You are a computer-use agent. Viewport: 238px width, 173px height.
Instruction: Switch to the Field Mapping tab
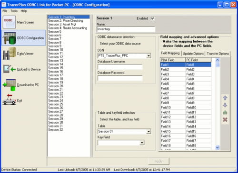tap(170, 53)
